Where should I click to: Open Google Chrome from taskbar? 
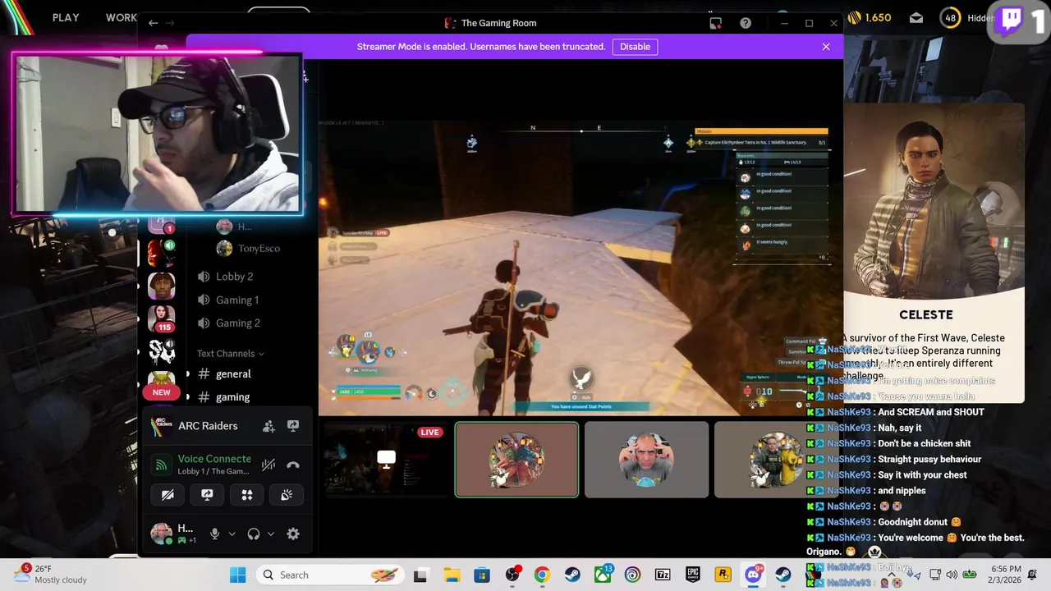[542, 575]
